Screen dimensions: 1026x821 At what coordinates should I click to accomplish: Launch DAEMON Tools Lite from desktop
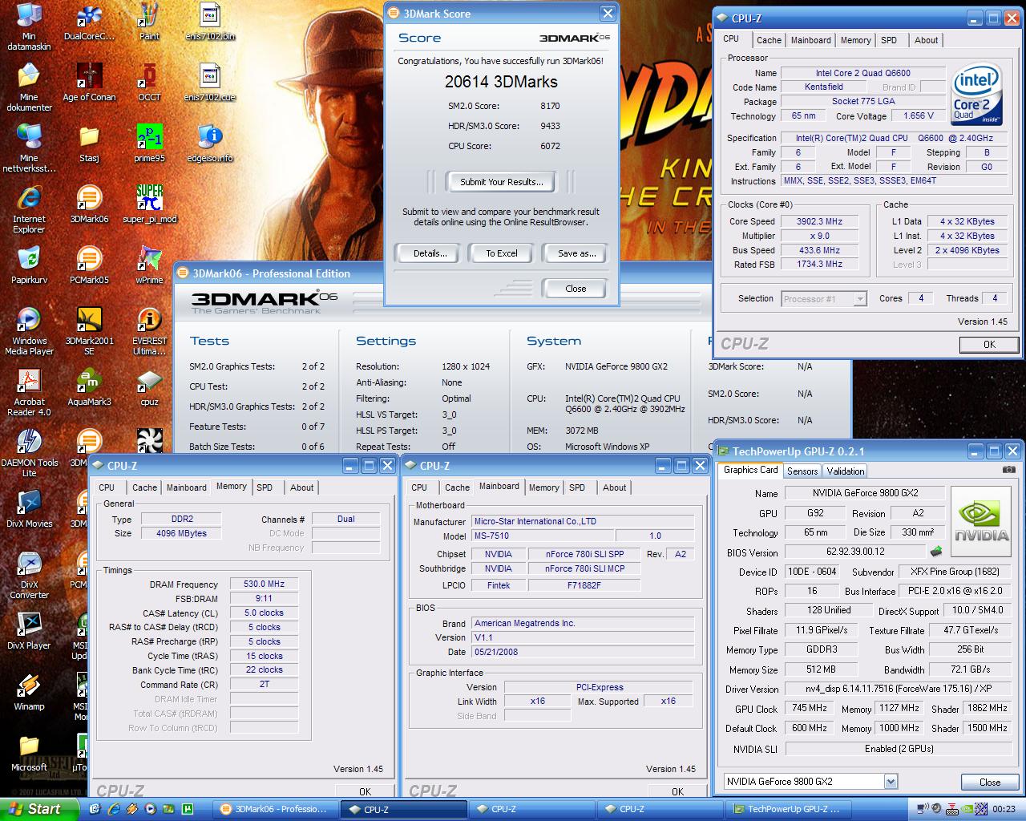[29, 453]
